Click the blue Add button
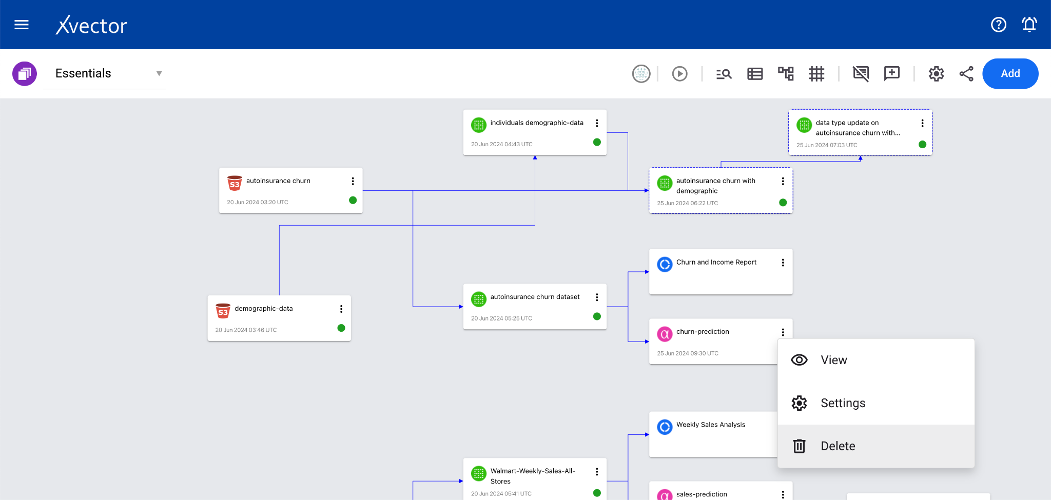 (x=1010, y=74)
